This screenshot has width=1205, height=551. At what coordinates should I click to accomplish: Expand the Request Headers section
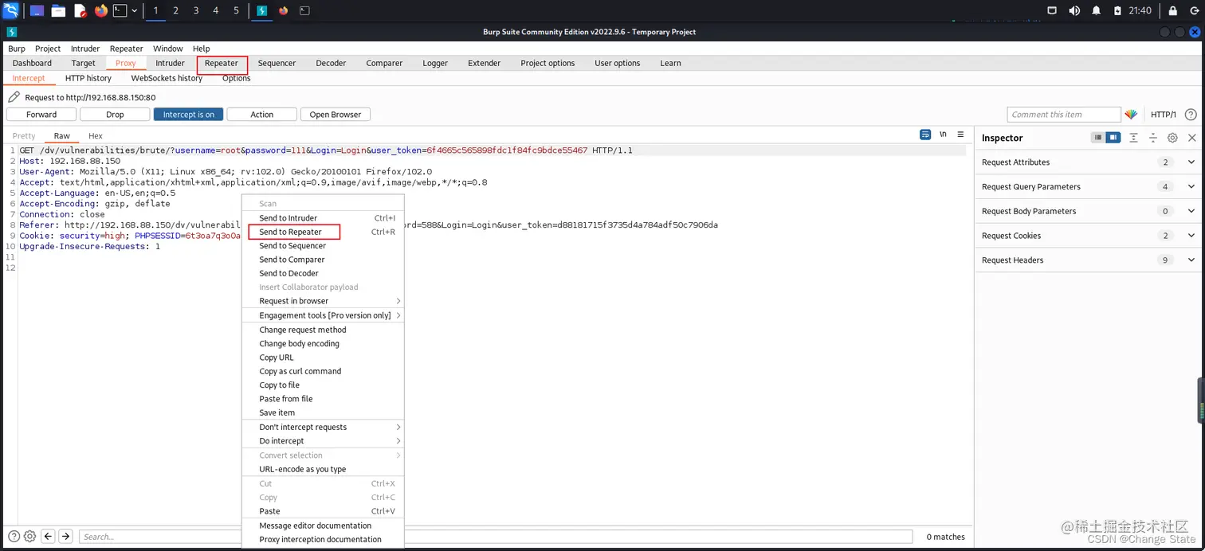(1089, 260)
